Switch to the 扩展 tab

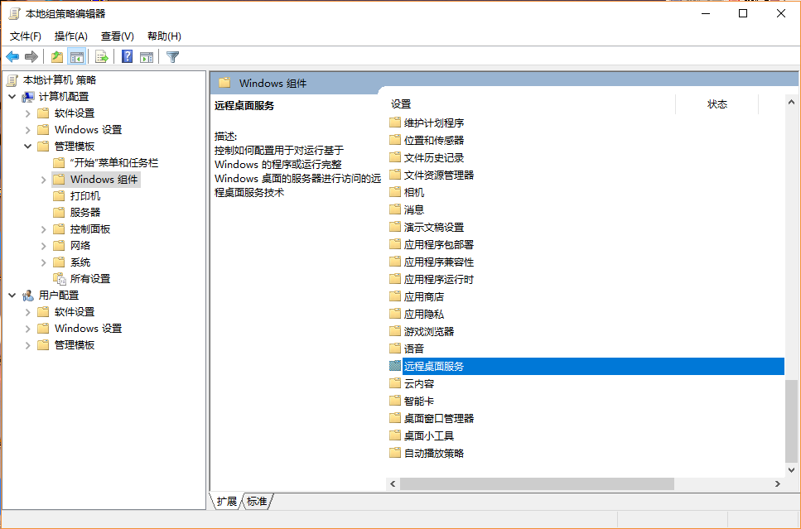[x=226, y=502]
